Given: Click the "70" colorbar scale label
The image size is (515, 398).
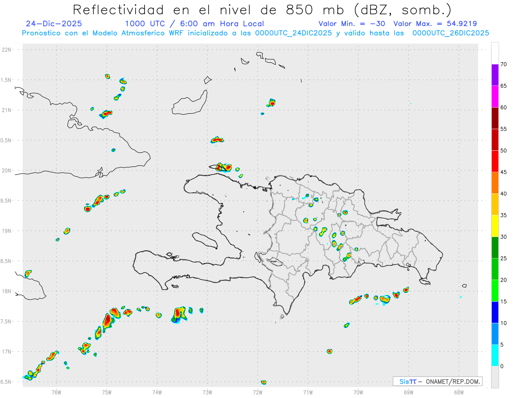Looking at the screenshot, I should 503,64.
